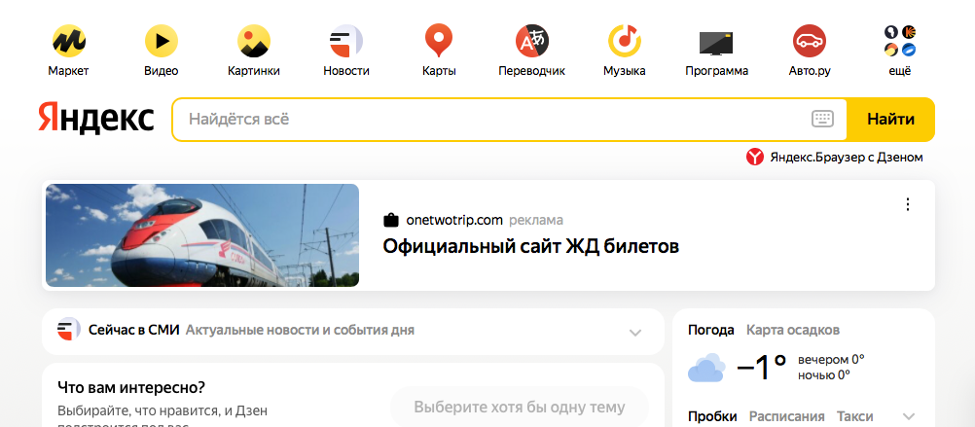This screenshot has height=427, width=975.
Task: Open the onetwotrip.com ad link
Action: [x=453, y=220]
